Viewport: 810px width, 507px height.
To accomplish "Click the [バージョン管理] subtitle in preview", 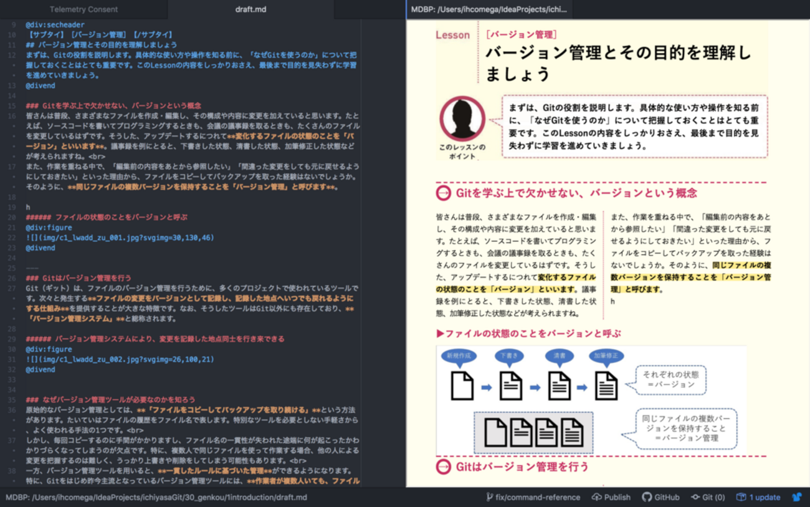I will point(522,35).
